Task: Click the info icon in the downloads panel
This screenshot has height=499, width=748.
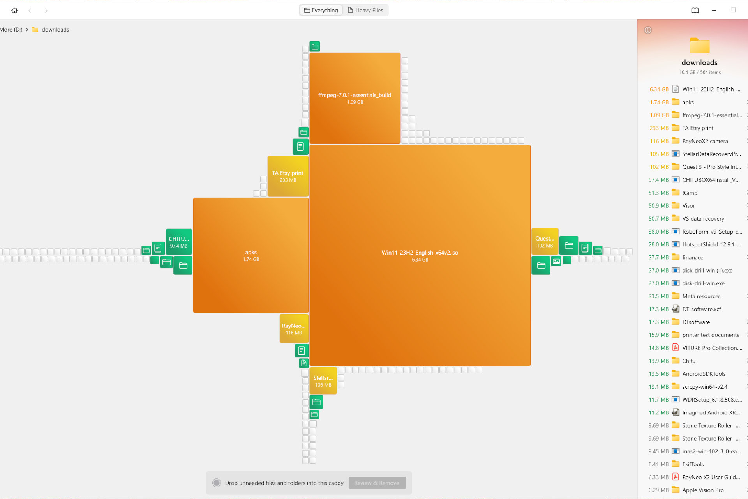Action: coord(648,30)
